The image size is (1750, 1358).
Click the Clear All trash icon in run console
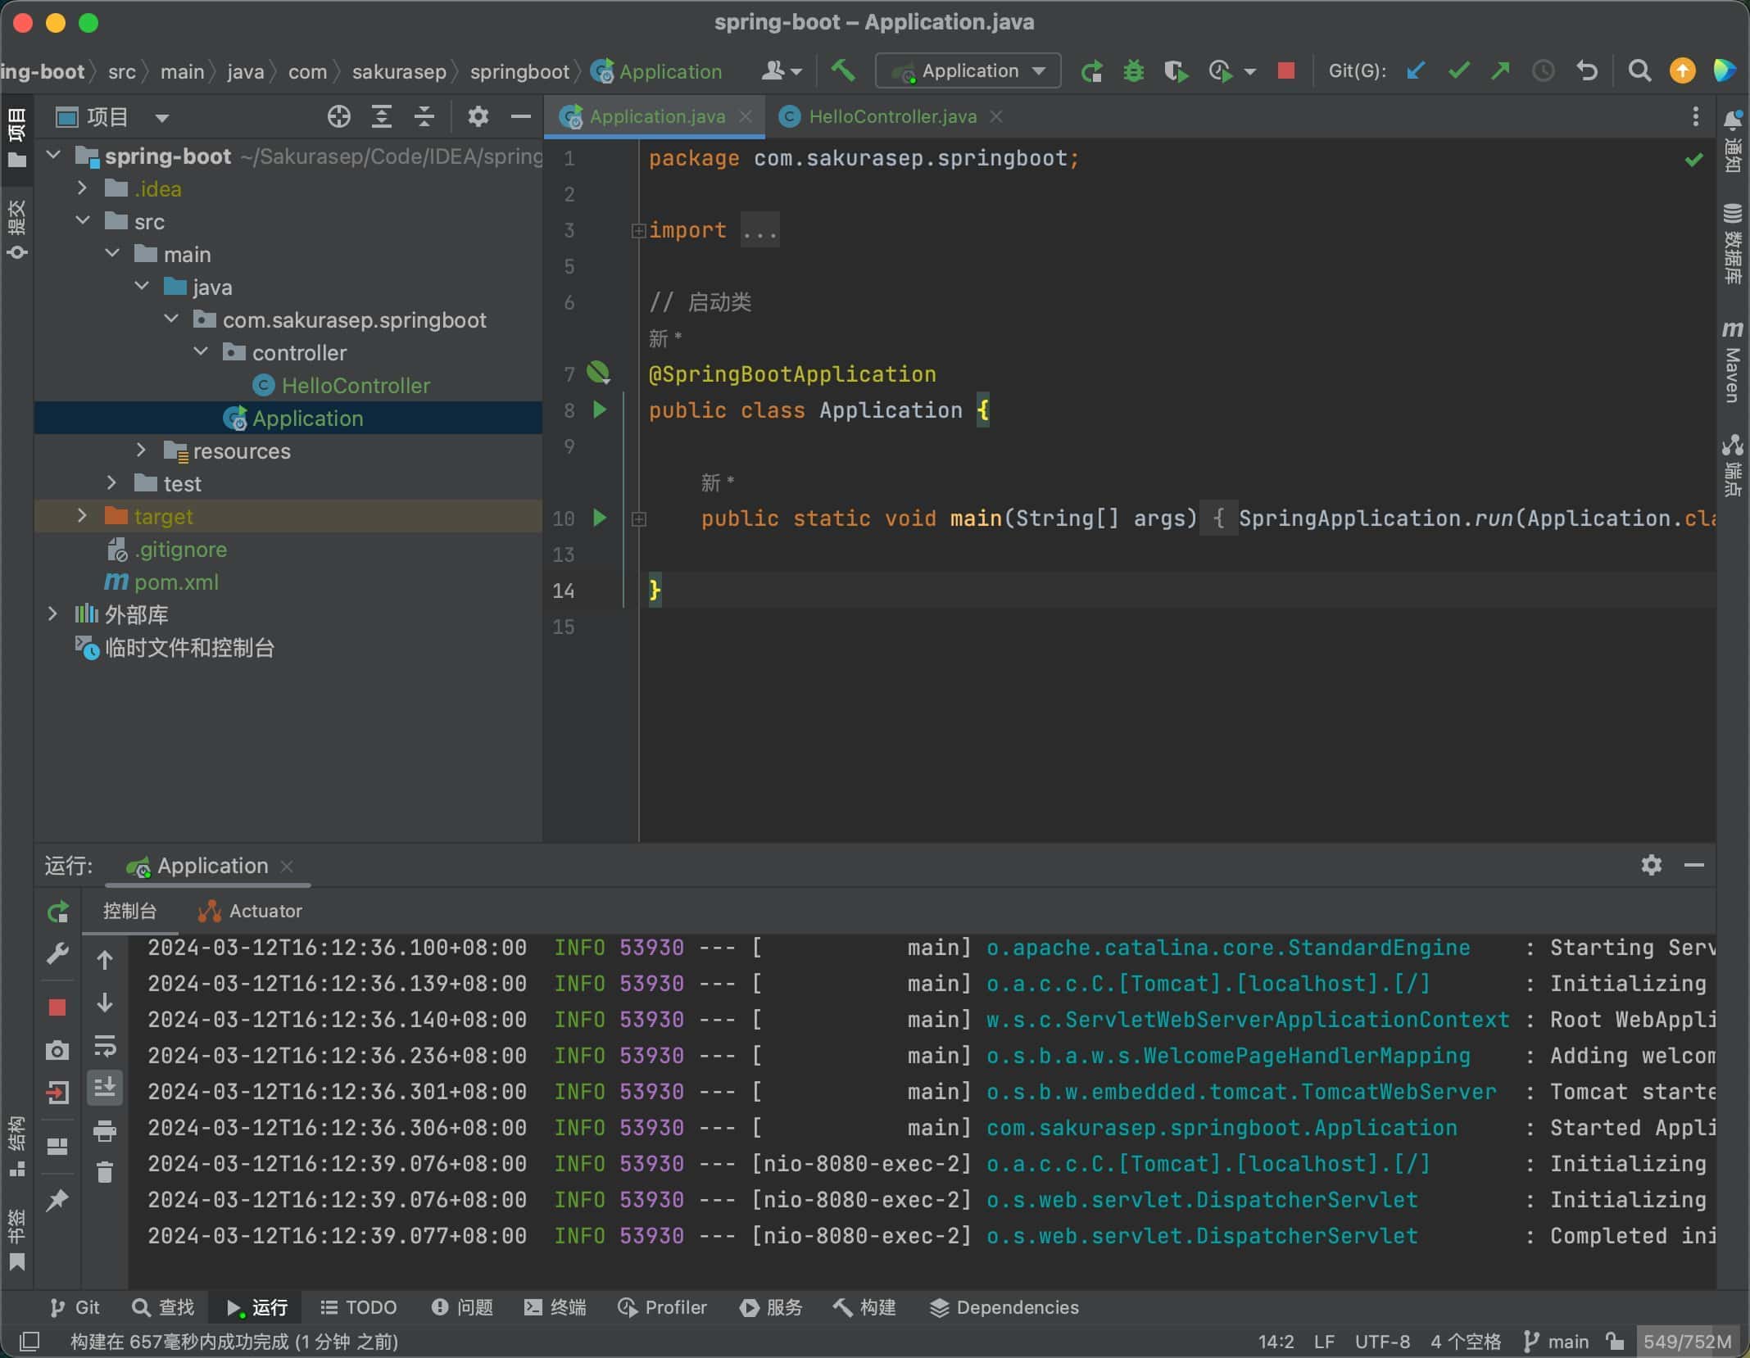pos(105,1172)
